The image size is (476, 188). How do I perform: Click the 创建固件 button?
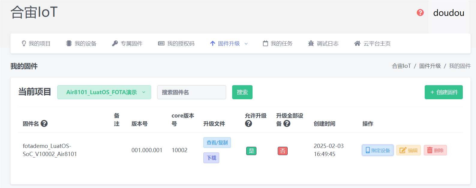coord(444,92)
